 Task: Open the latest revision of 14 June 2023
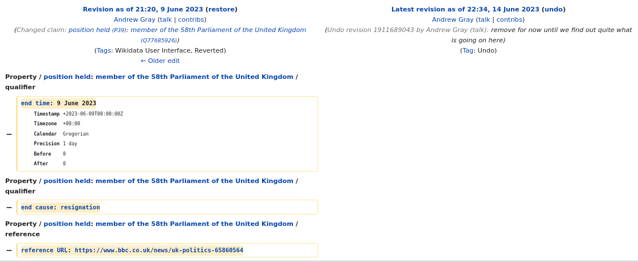[465, 9]
